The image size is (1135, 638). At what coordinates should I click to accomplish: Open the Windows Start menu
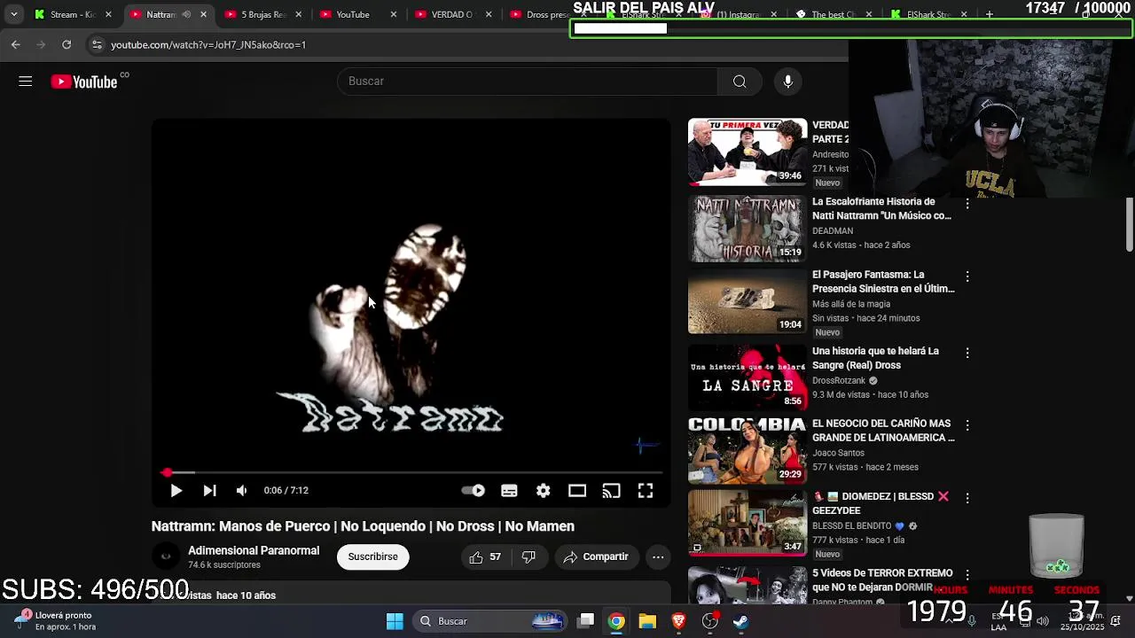pos(395,621)
